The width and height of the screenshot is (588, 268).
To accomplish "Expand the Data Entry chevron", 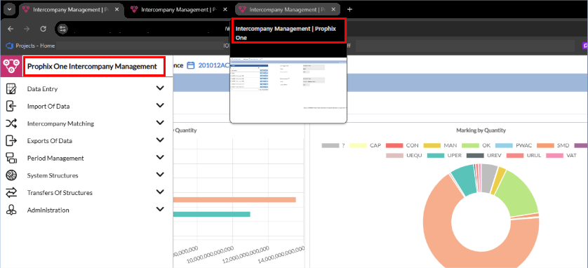I will click(x=160, y=88).
